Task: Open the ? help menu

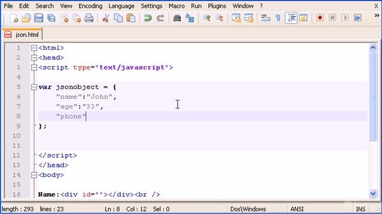Action: 261,6
